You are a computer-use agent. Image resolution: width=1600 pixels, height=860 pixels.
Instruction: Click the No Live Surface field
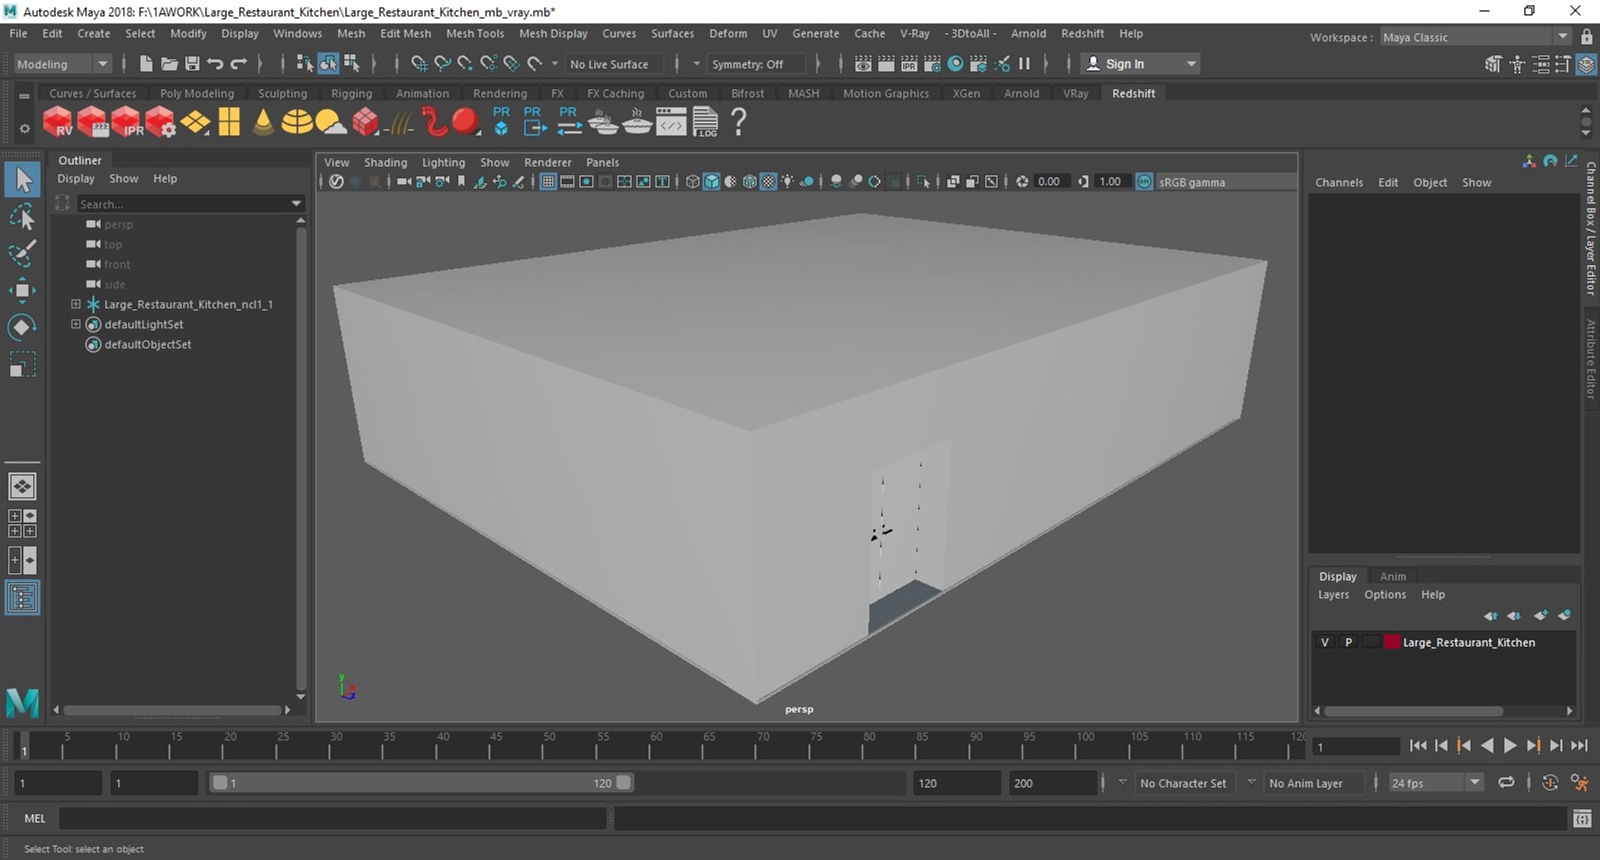(615, 64)
